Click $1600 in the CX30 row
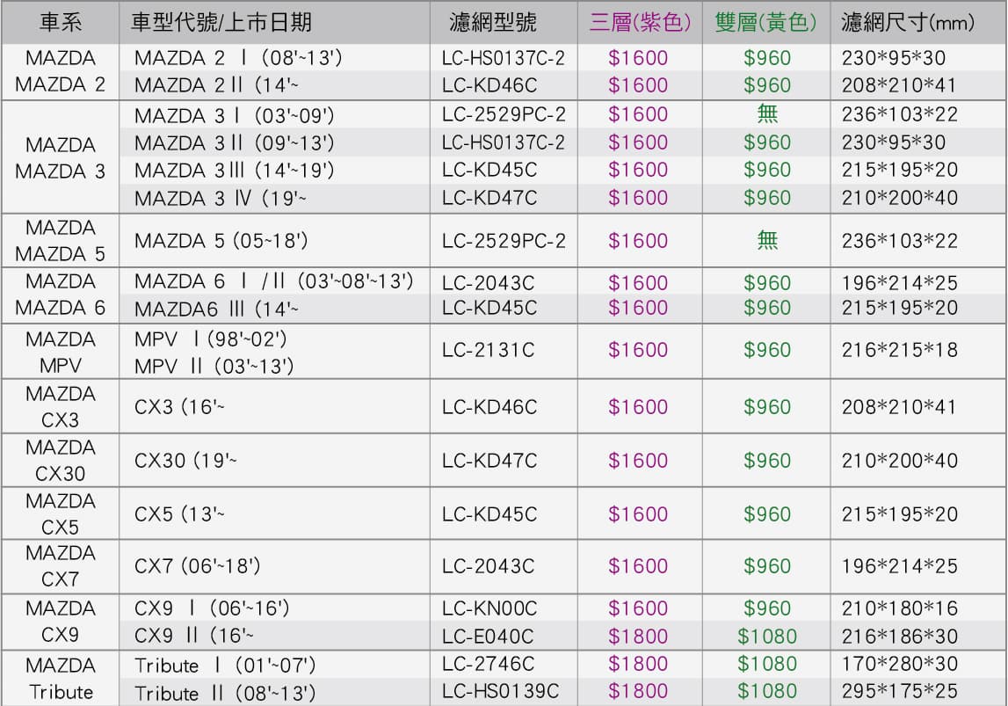1008x706 pixels. pyautogui.click(x=638, y=461)
